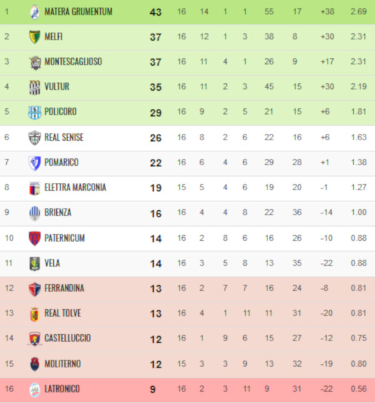Open the Ferrandina team name link
The width and height of the screenshot is (375, 403).
pos(64,288)
